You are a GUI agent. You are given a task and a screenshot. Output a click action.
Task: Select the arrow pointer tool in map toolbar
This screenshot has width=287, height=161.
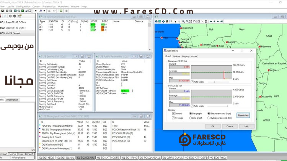pyautogui.click(x=175, y=21)
